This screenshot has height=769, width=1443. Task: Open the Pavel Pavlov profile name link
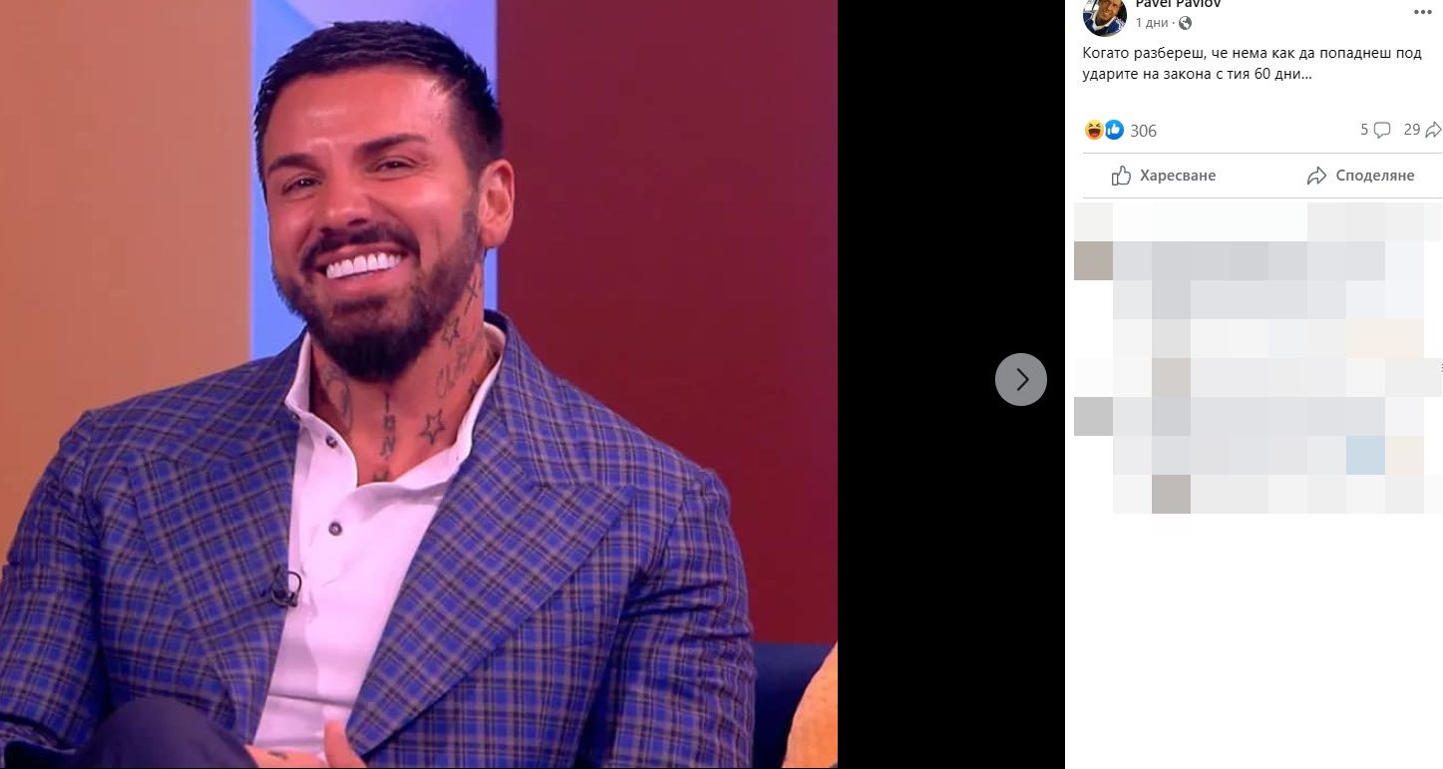click(x=1177, y=4)
